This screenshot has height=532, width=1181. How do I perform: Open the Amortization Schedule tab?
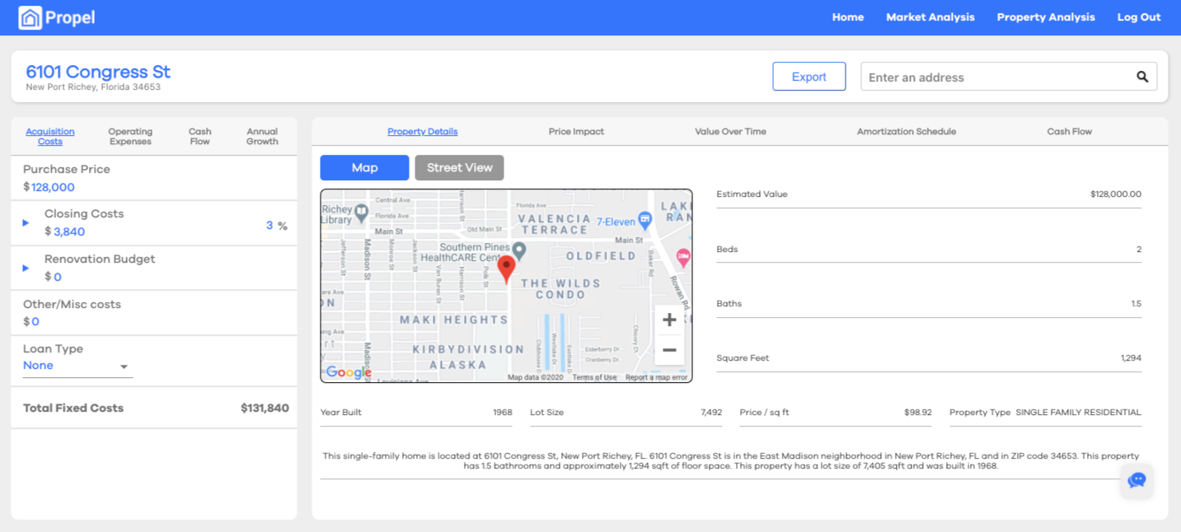tap(907, 132)
